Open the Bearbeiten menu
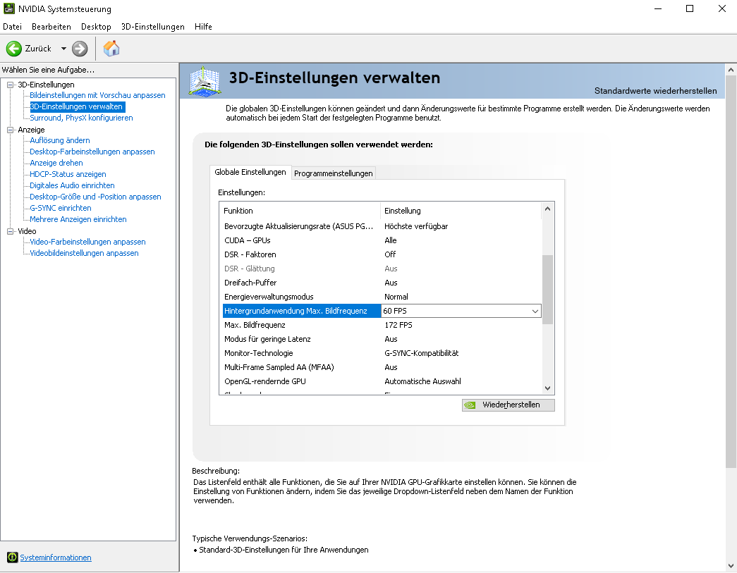The image size is (737, 573). [x=51, y=27]
